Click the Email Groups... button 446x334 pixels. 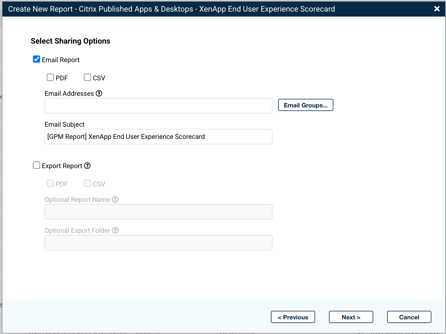pyautogui.click(x=306, y=105)
